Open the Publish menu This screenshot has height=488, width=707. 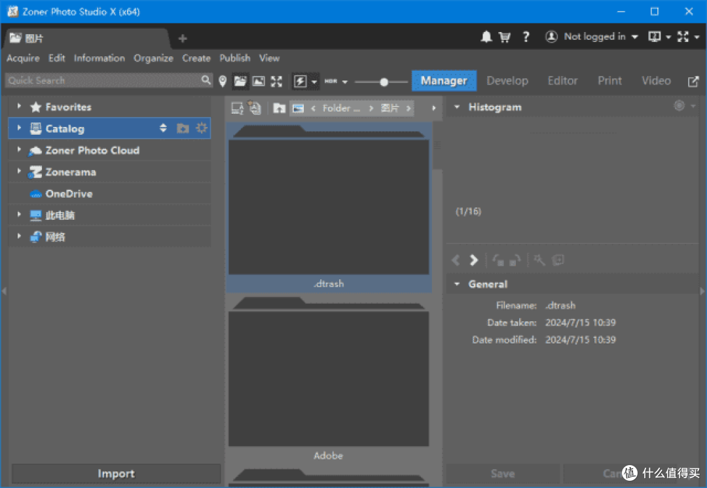click(x=235, y=58)
